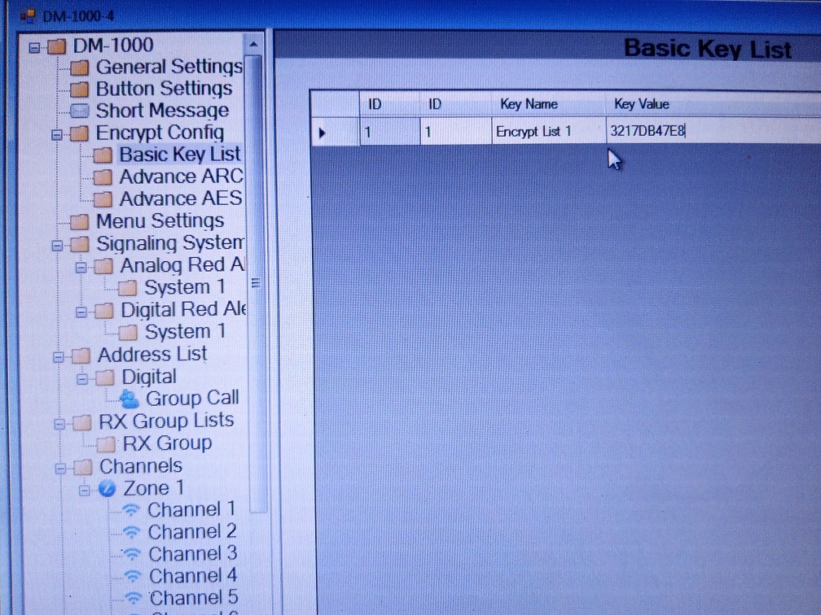This screenshot has height=615, width=821.
Task: Click the people icon beside Group Call
Action: click(129, 399)
